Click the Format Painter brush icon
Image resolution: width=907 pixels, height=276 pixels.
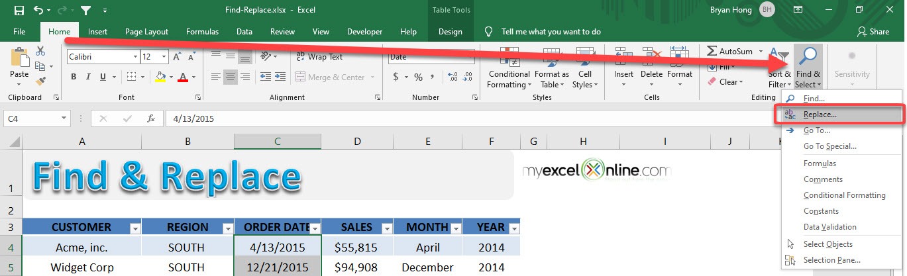point(41,81)
